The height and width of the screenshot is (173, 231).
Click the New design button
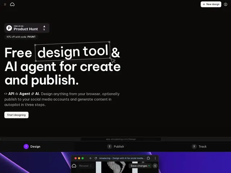click(211, 4)
